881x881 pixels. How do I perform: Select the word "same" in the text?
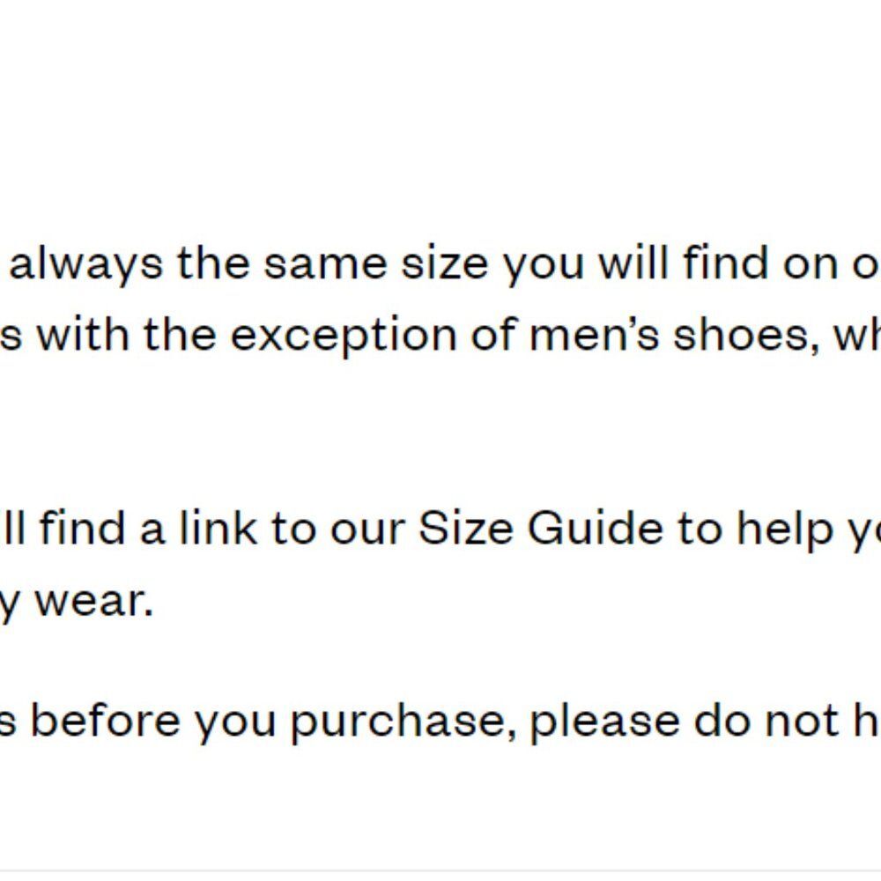click(326, 265)
